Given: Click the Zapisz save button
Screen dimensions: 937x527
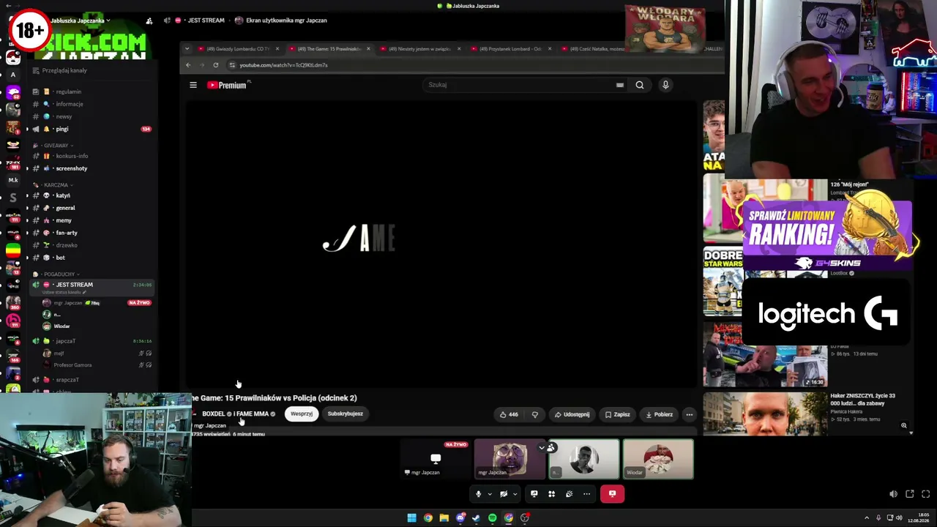Looking at the screenshot, I should pyautogui.click(x=617, y=414).
